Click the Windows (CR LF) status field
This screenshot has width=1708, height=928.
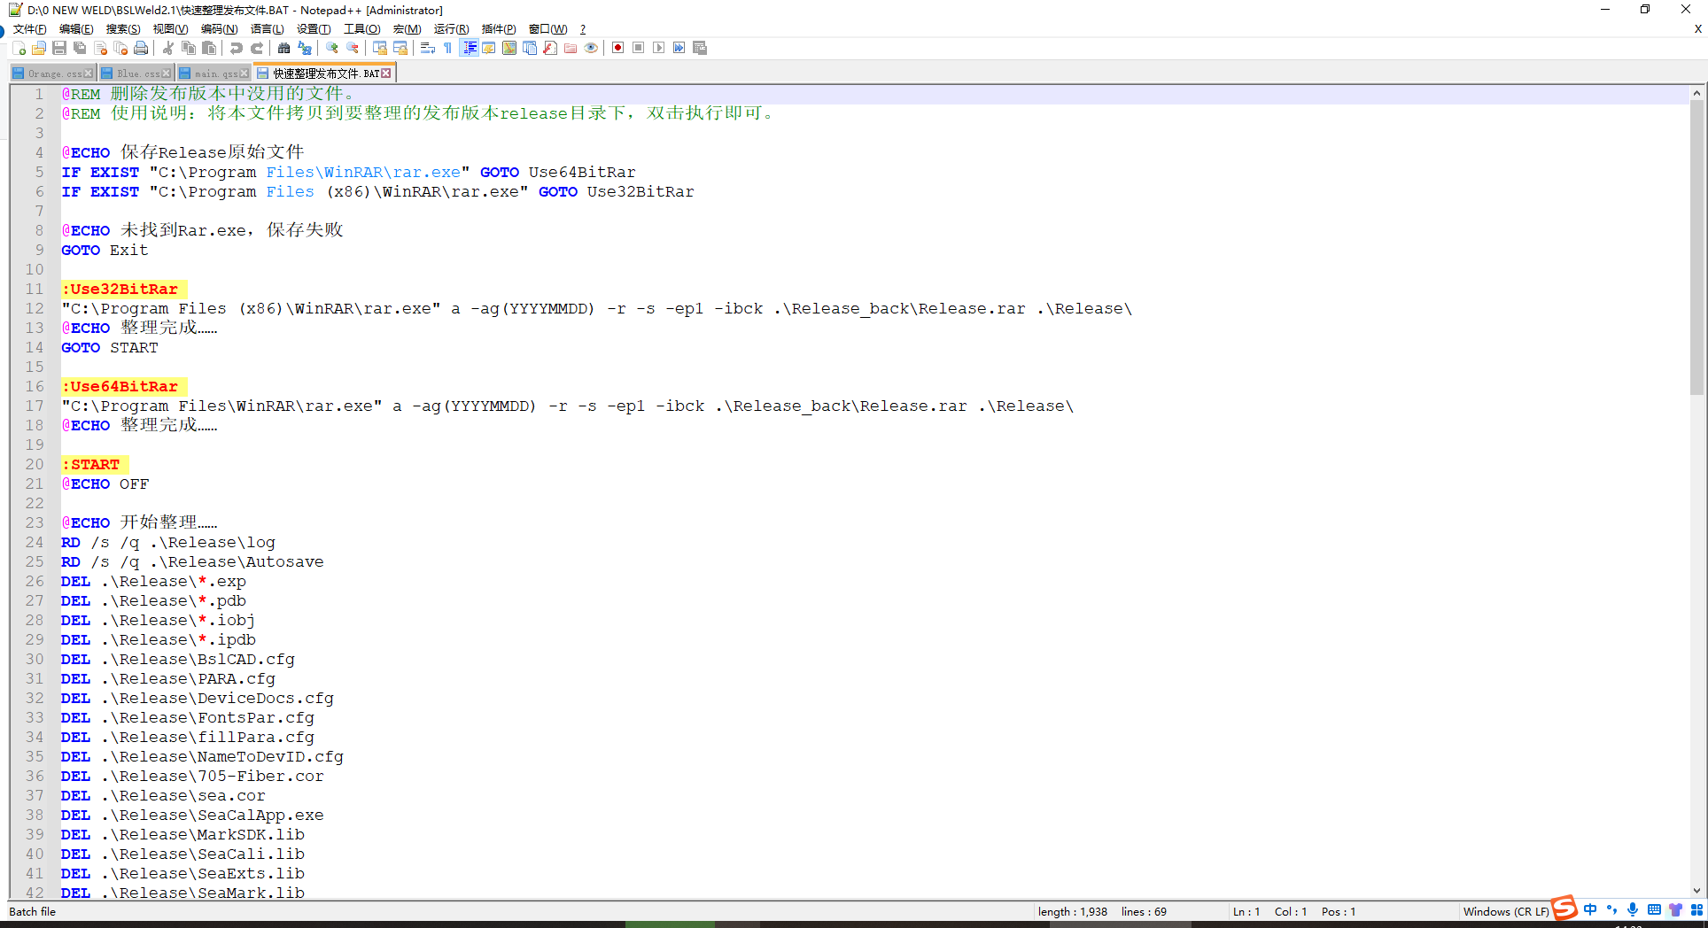(x=1506, y=911)
